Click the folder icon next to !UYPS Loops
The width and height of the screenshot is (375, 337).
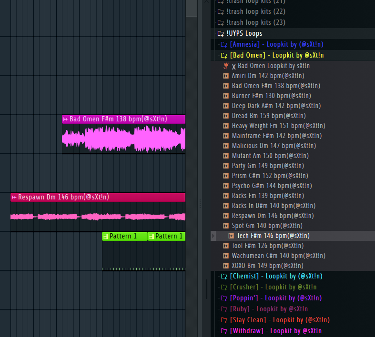(221, 34)
